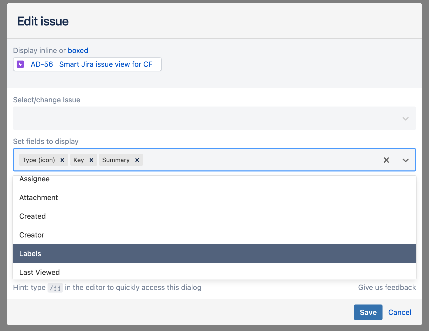Remove the Key field tag

[x=91, y=160]
